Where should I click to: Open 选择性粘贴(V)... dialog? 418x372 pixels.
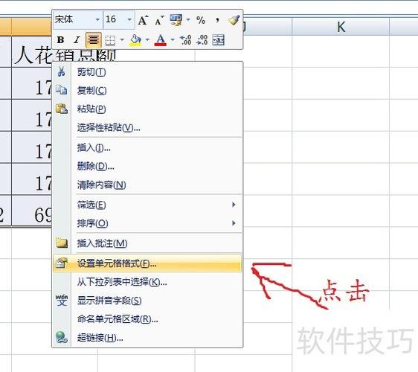click(x=148, y=127)
